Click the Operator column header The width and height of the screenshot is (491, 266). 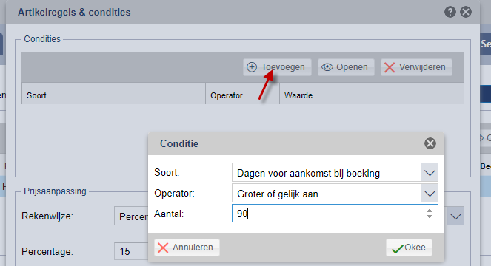pyautogui.click(x=242, y=93)
